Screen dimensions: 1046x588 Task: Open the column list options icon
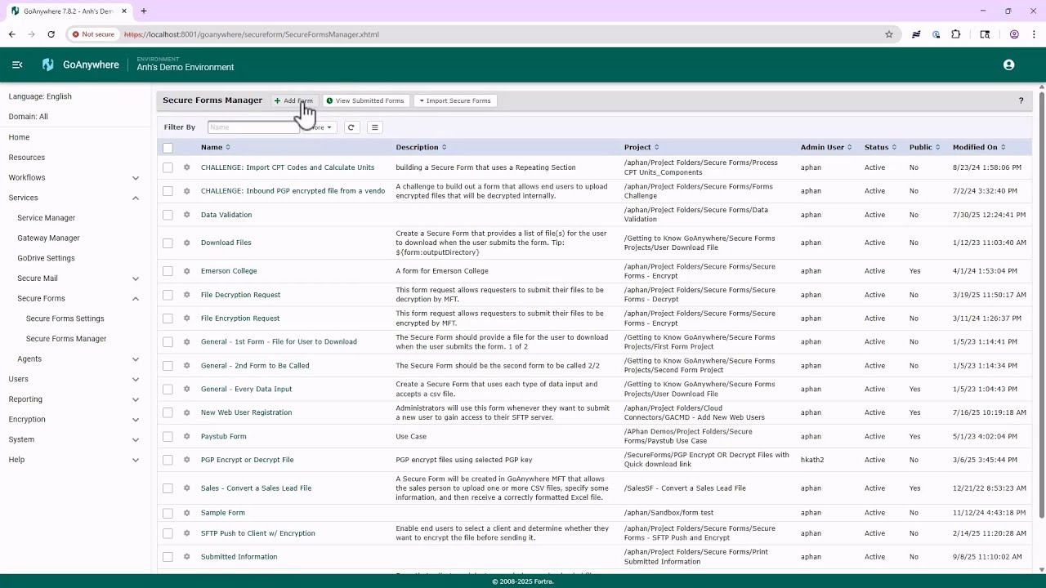(x=374, y=127)
